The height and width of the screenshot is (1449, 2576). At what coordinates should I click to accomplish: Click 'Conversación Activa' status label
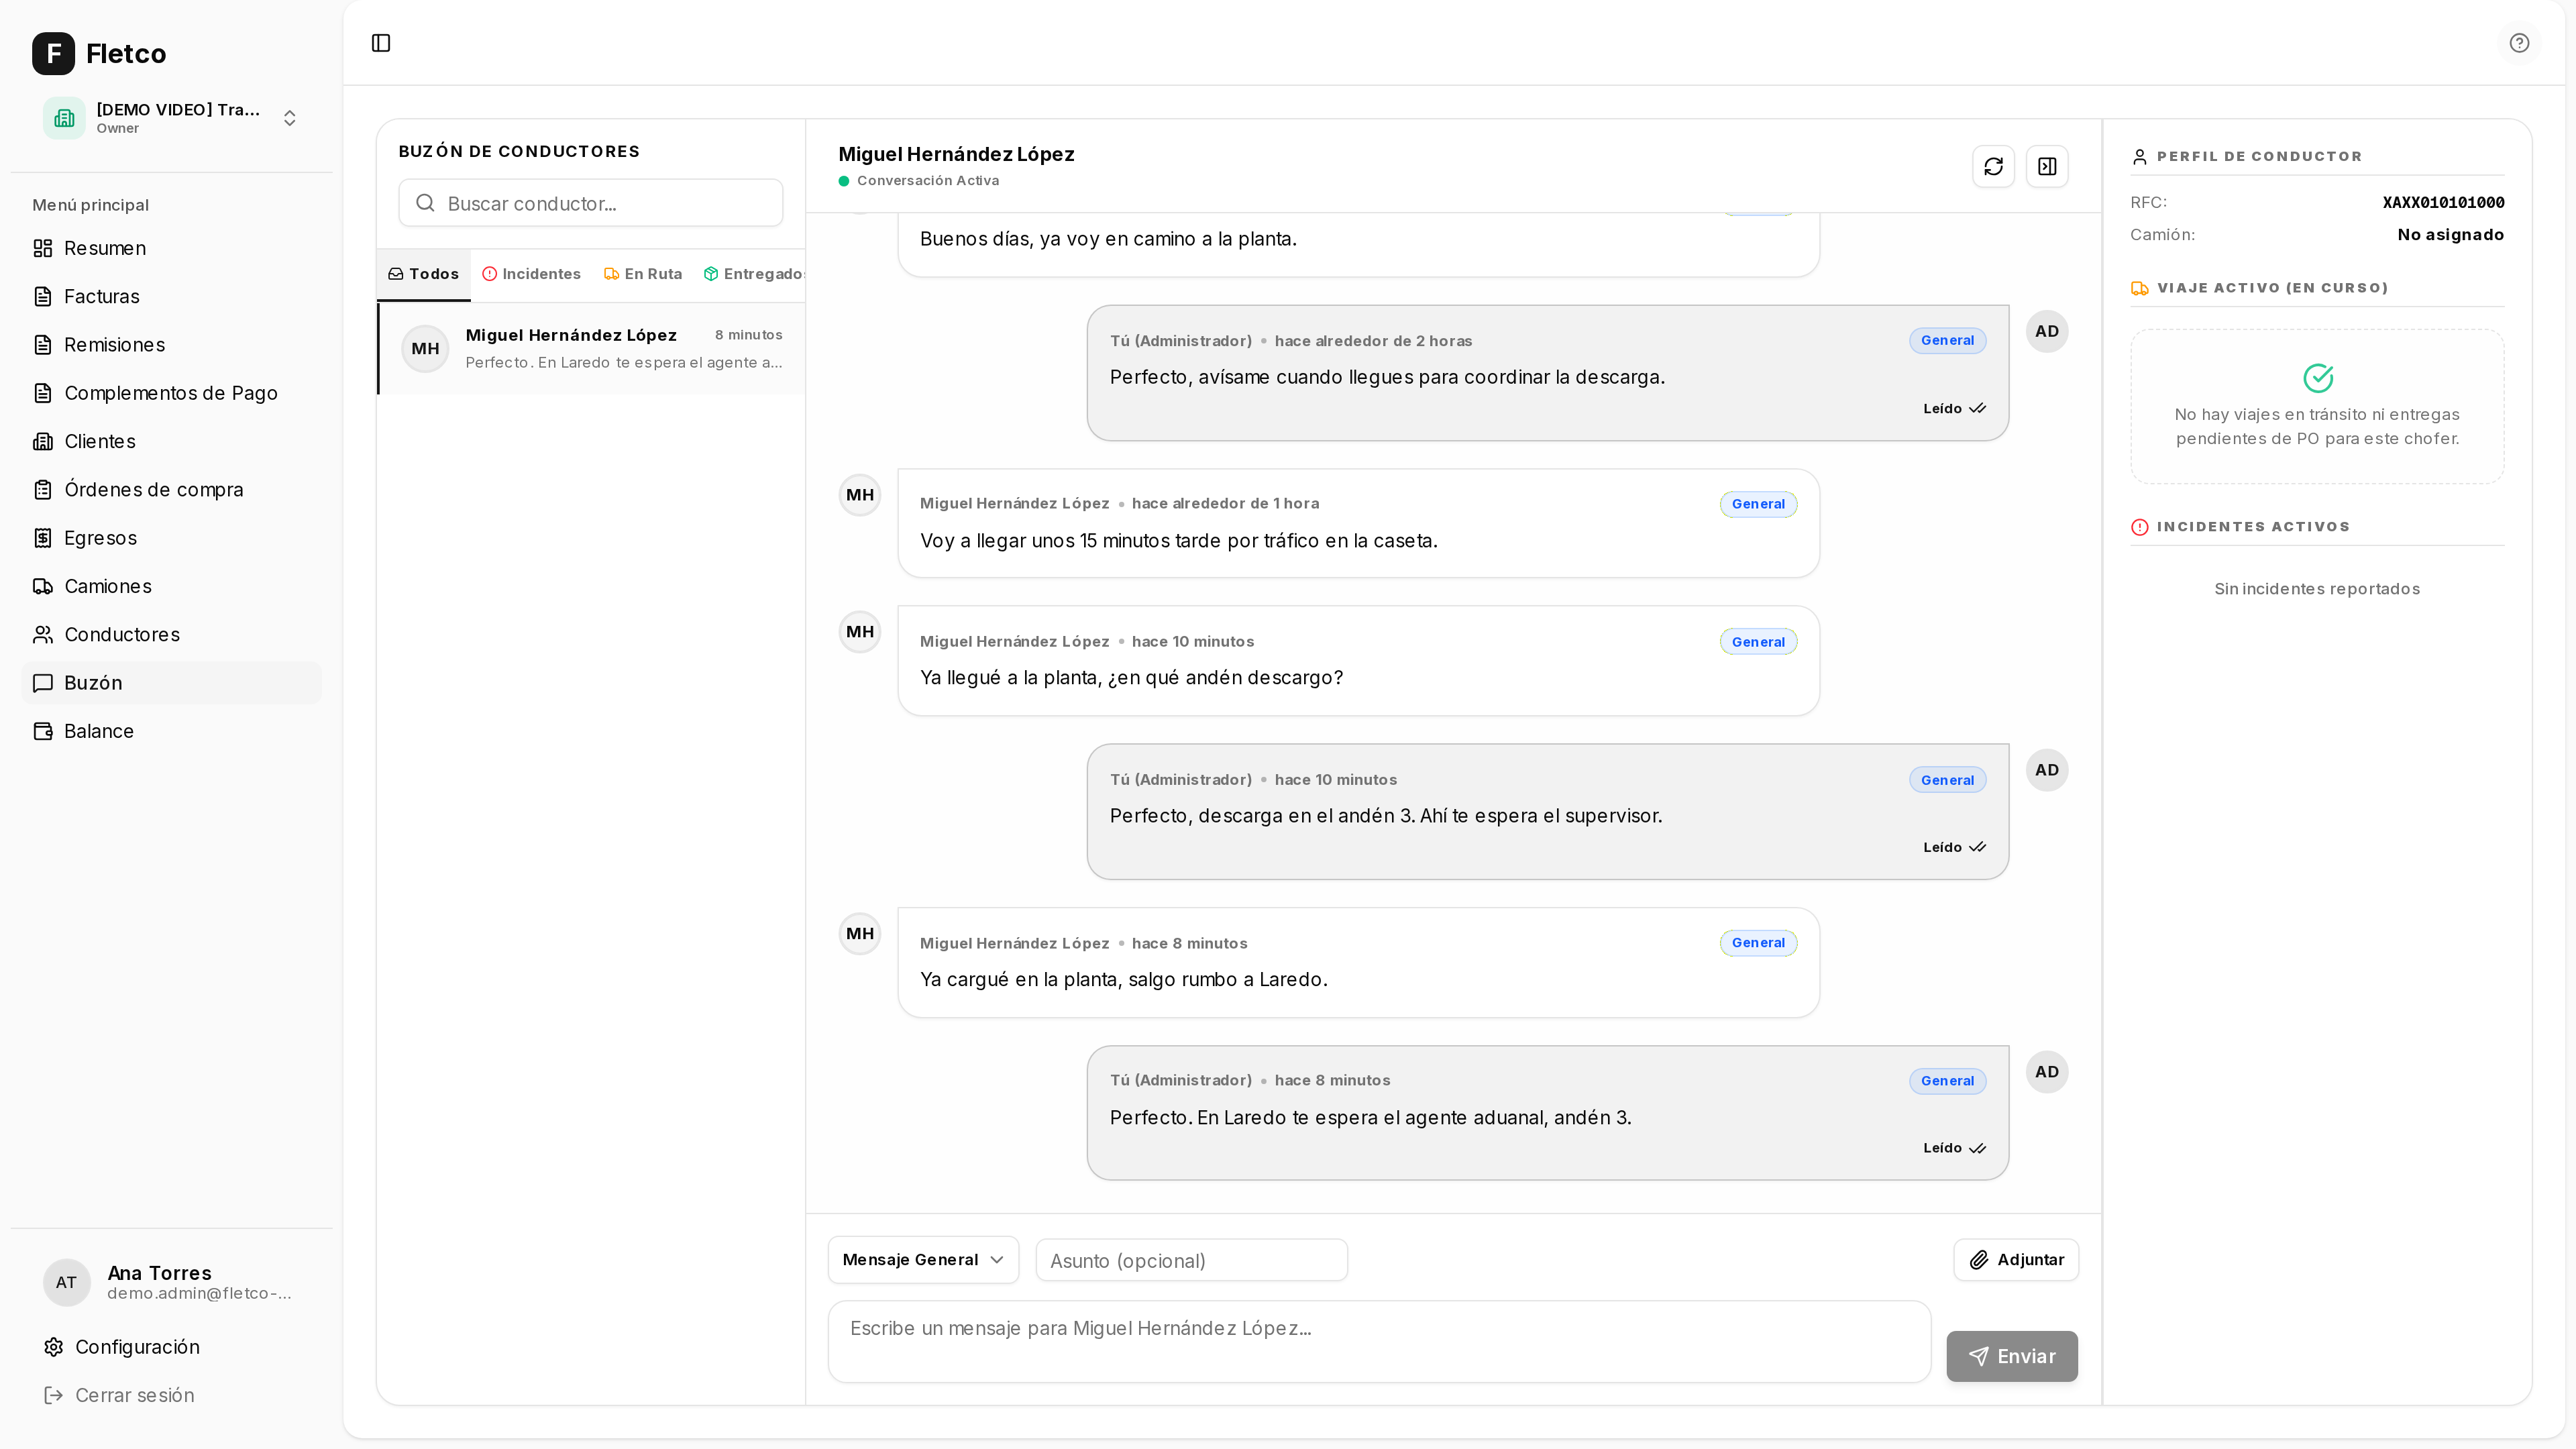tap(927, 181)
